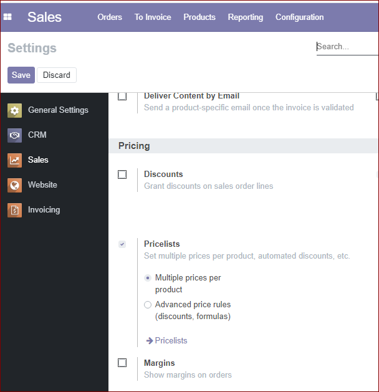Select Advanced price rules radio button
Screen dimensions: 379x392
[x=148, y=305]
